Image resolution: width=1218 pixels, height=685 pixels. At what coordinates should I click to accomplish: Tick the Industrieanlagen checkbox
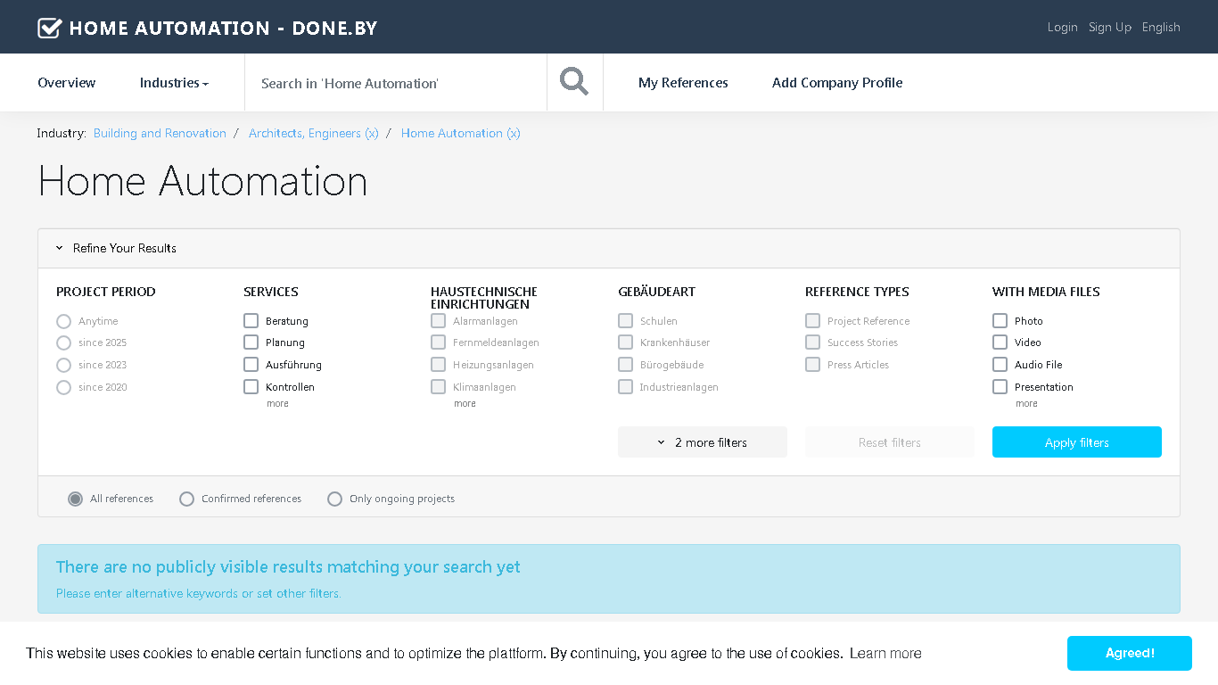tap(625, 386)
